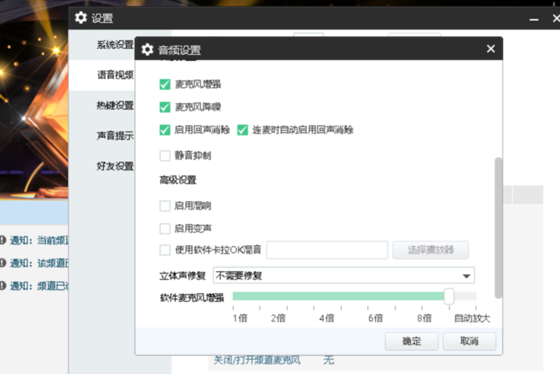This screenshot has height=374, width=560.
Task: Click the second 通知 info icon (该频道)
Action: point(3,263)
